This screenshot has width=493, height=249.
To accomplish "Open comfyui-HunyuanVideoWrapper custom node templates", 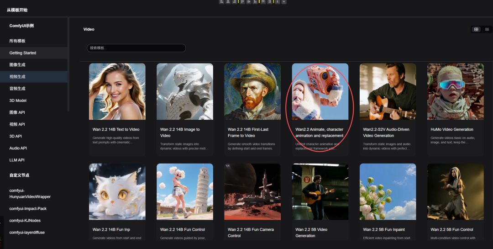I will pyautogui.click(x=34, y=194).
